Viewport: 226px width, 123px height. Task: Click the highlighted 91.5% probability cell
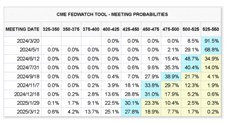pyautogui.click(x=211, y=41)
